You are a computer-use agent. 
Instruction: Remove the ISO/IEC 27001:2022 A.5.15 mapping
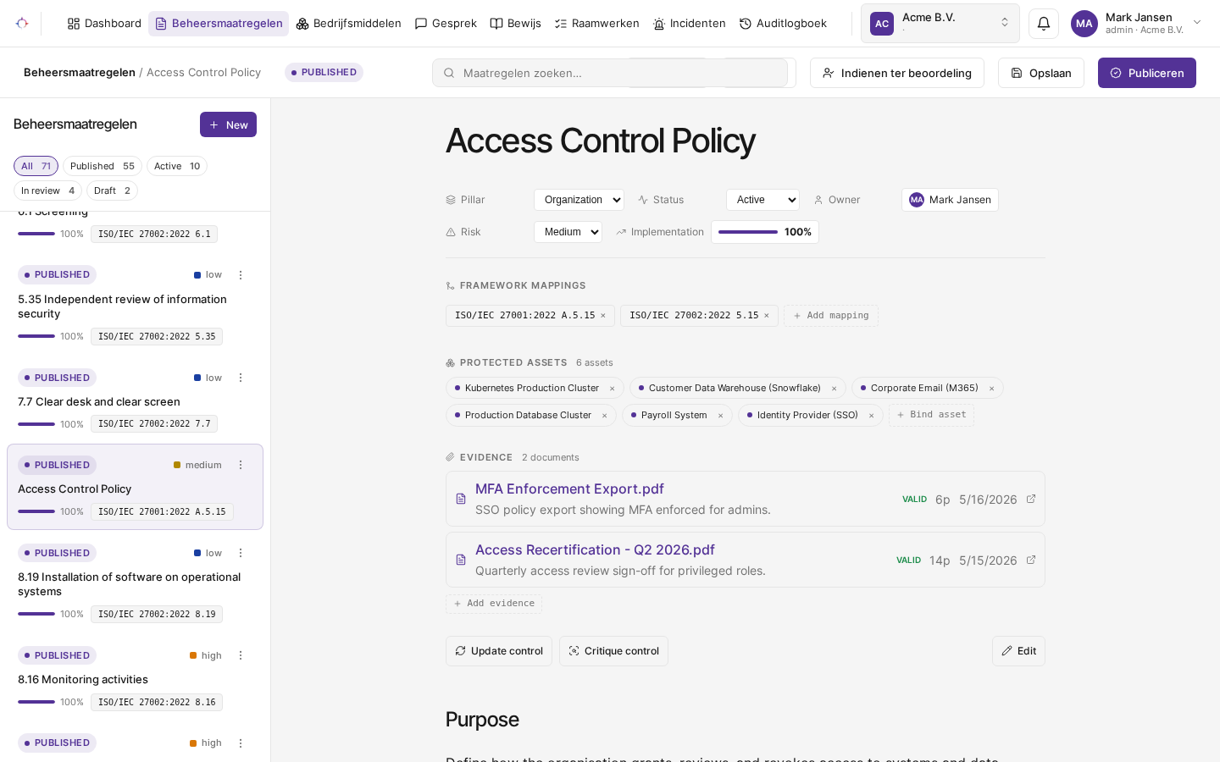tap(603, 316)
